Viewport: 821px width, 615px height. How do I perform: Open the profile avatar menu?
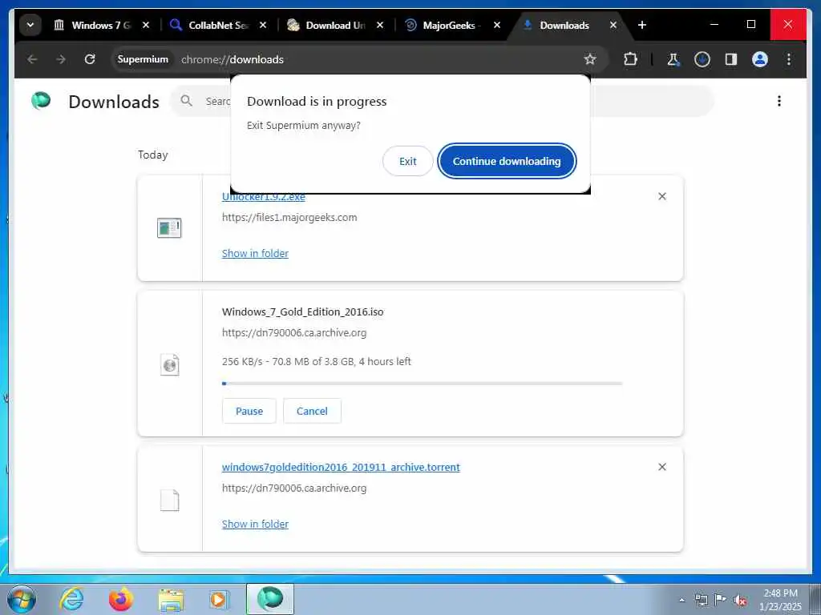click(x=760, y=59)
